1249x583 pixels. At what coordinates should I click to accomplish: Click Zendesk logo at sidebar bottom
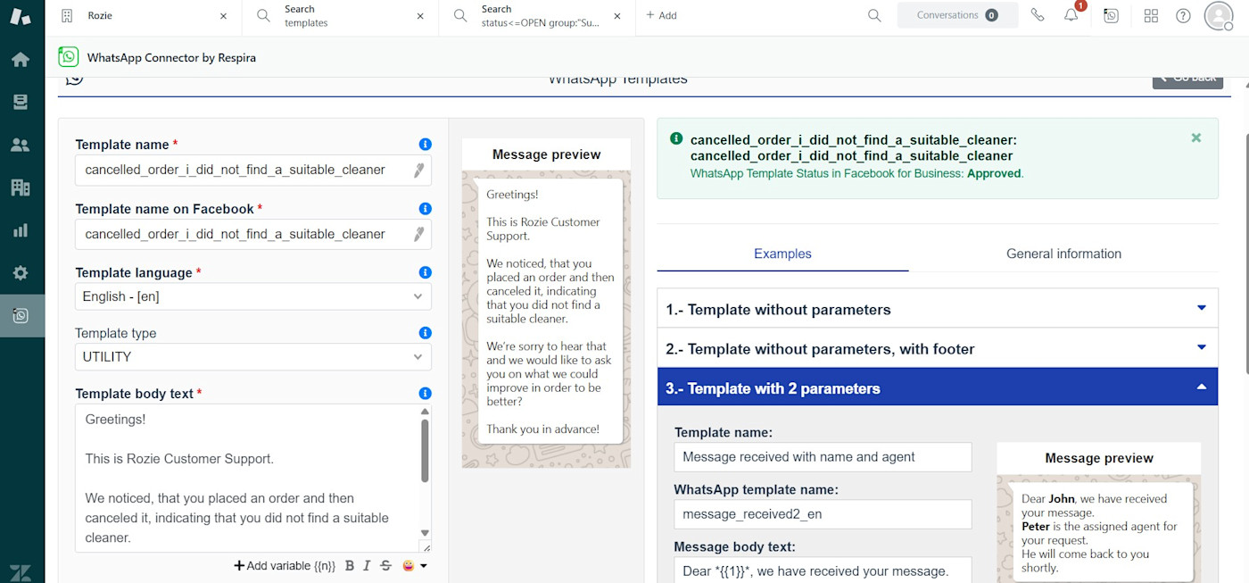[20, 572]
